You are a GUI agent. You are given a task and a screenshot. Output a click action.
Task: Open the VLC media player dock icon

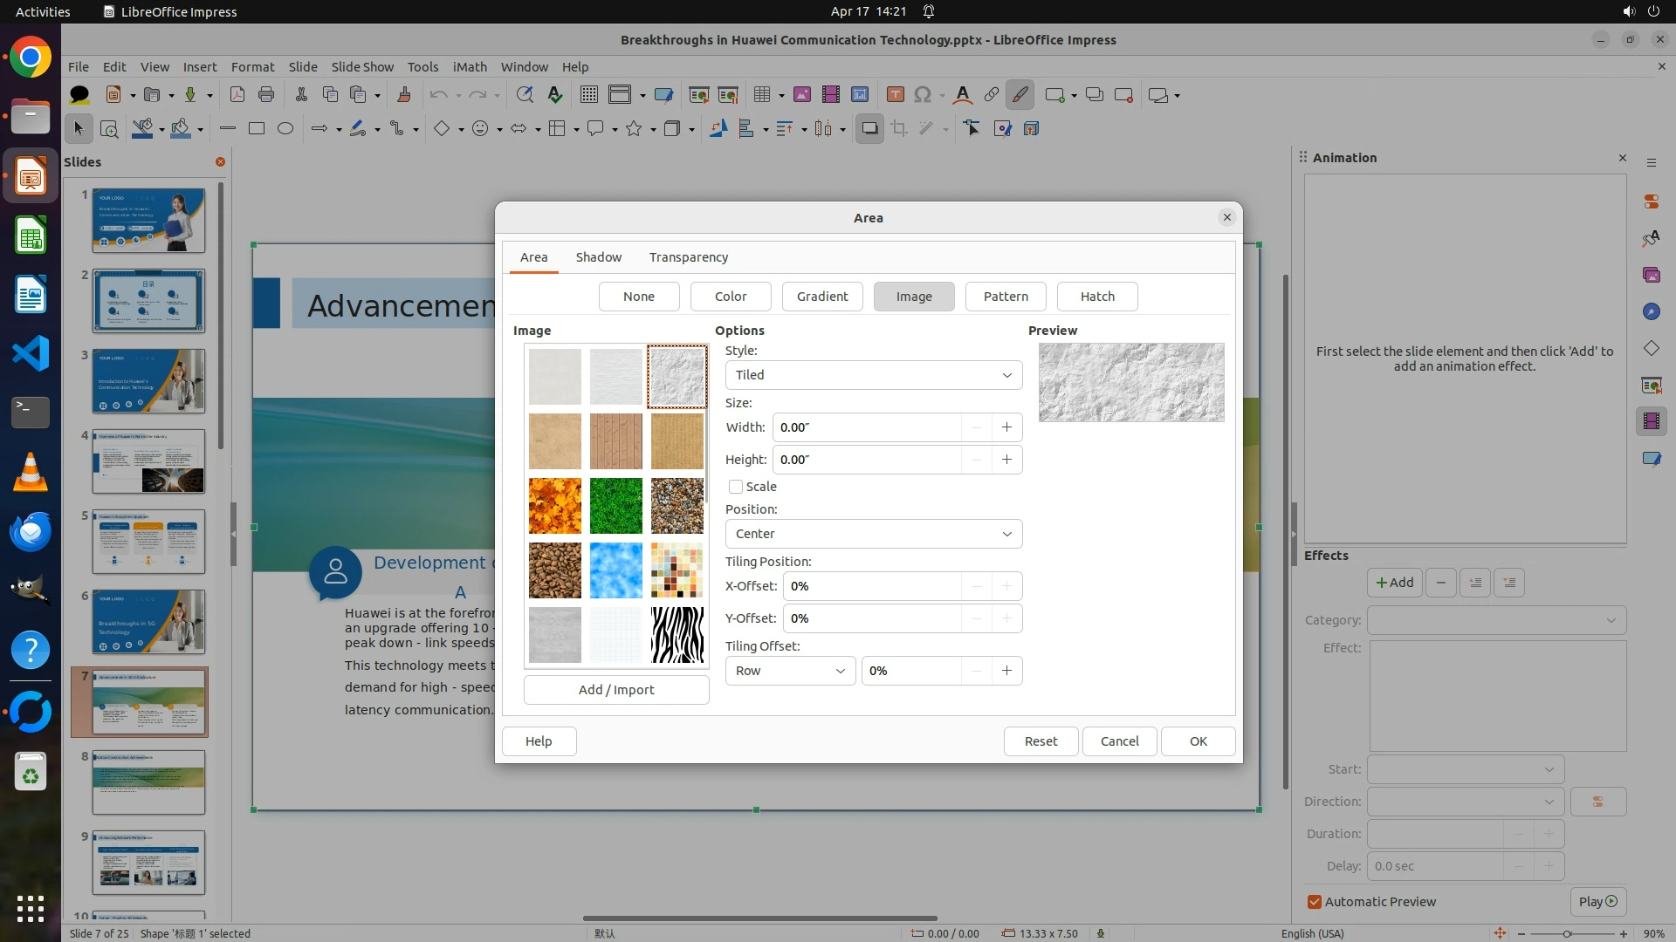pyautogui.click(x=30, y=472)
